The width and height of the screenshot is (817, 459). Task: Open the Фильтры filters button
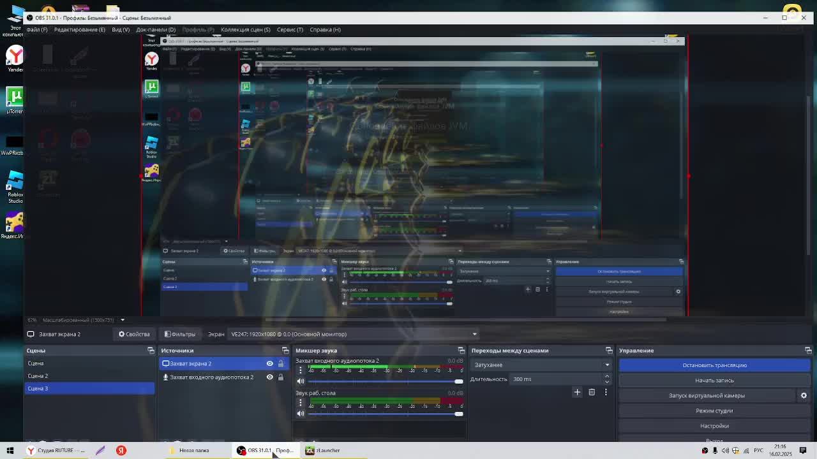tap(180, 334)
